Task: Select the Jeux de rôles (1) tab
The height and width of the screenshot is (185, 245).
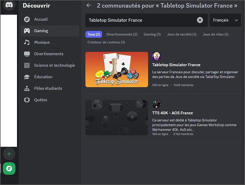Action: [x=215, y=34]
